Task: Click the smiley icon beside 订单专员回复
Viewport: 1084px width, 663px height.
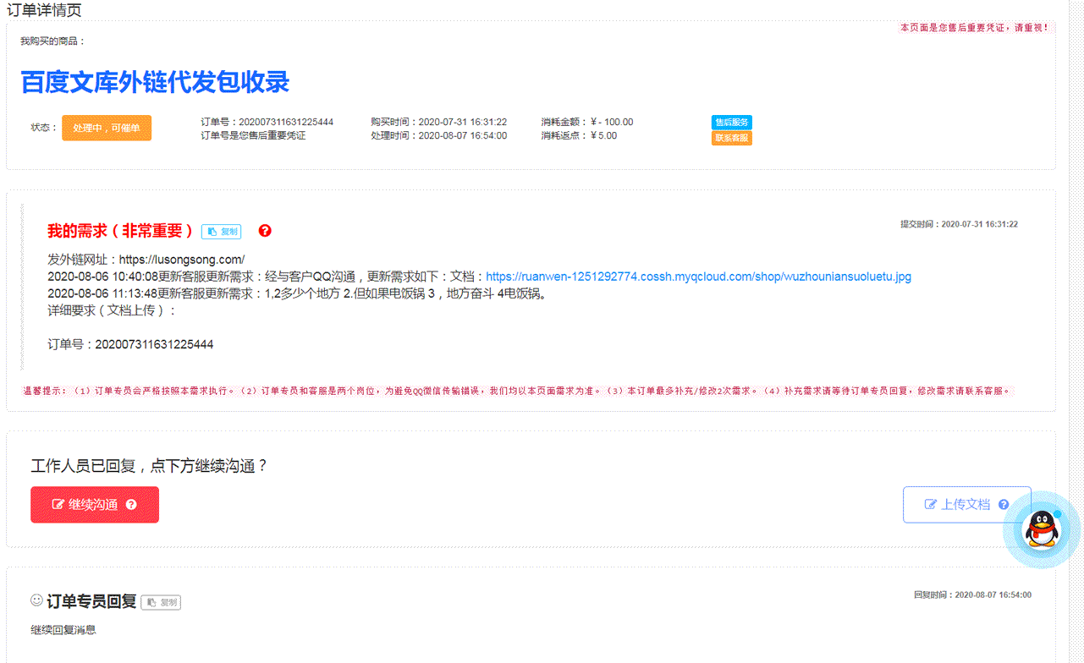Action: (x=36, y=600)
